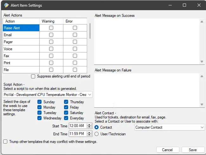The image size is (206, 155).
Task: Tick the Pager Error checkbox
Action: (75, 42)
